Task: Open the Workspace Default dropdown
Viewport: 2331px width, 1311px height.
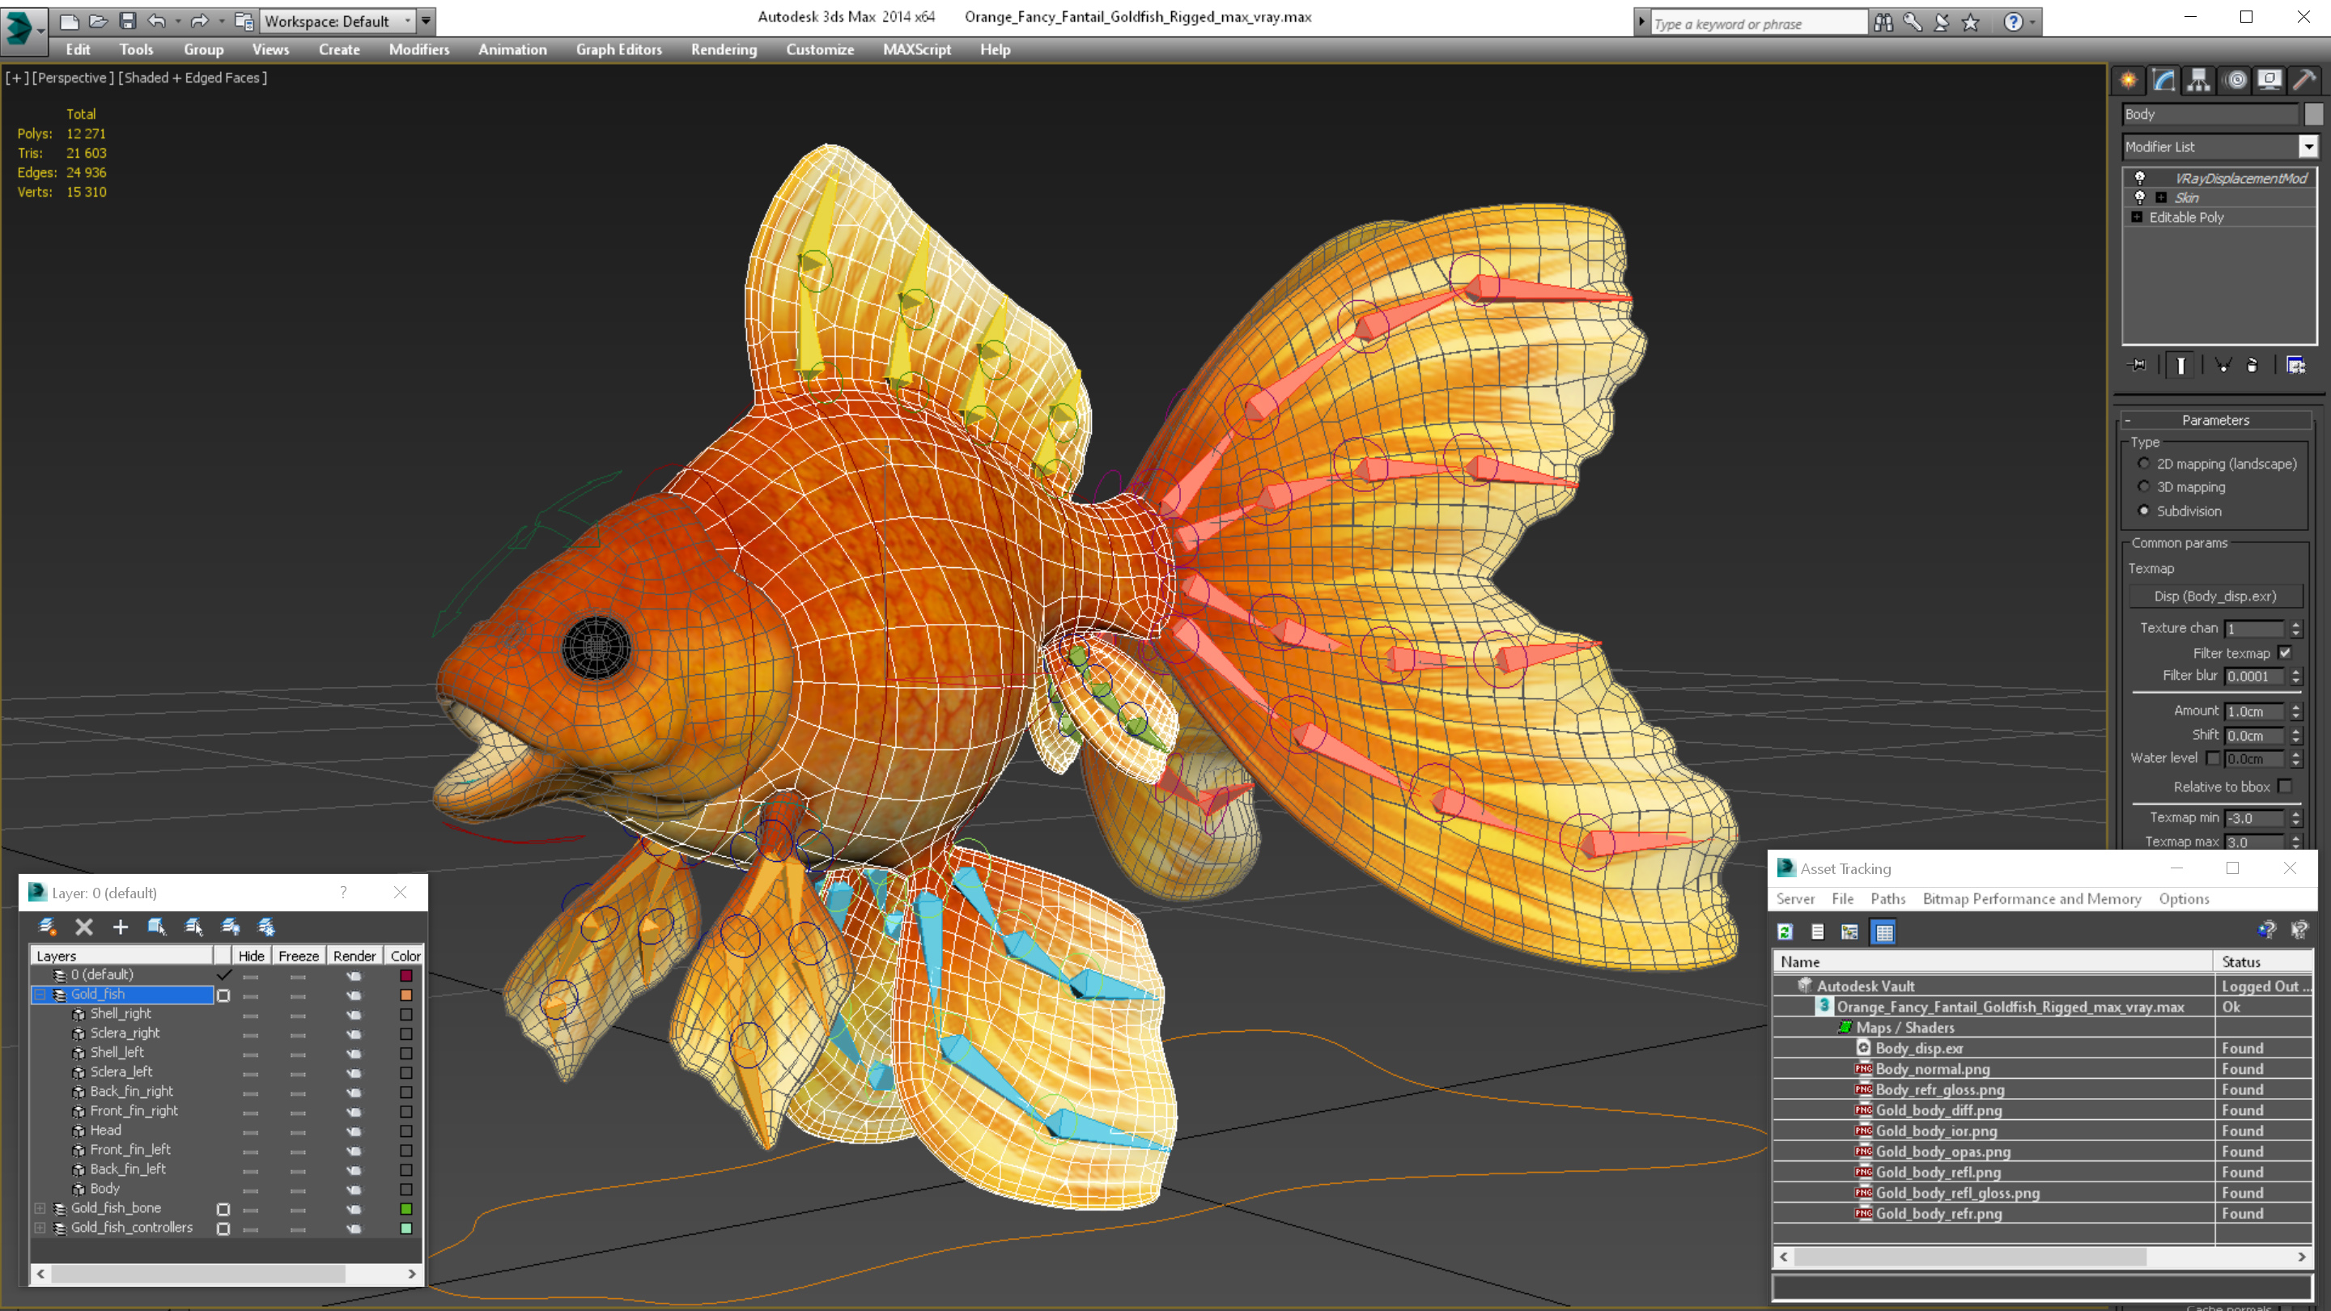Action: pos(338,21)
